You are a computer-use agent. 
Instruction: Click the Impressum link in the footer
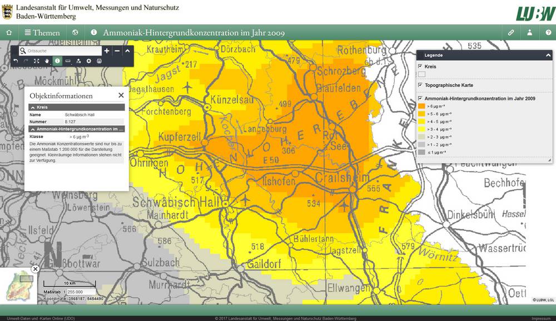(x=540, y=318)
